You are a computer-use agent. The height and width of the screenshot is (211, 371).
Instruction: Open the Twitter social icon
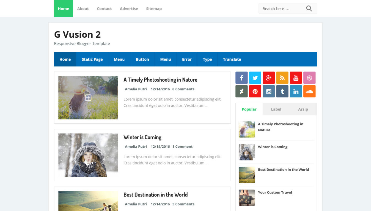255,78
